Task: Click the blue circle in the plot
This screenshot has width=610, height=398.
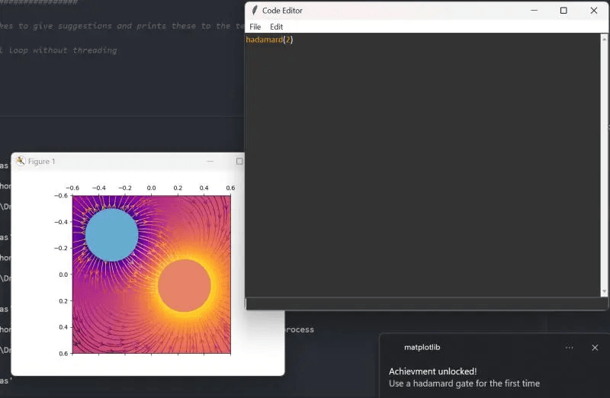Action: pos(111,235)
